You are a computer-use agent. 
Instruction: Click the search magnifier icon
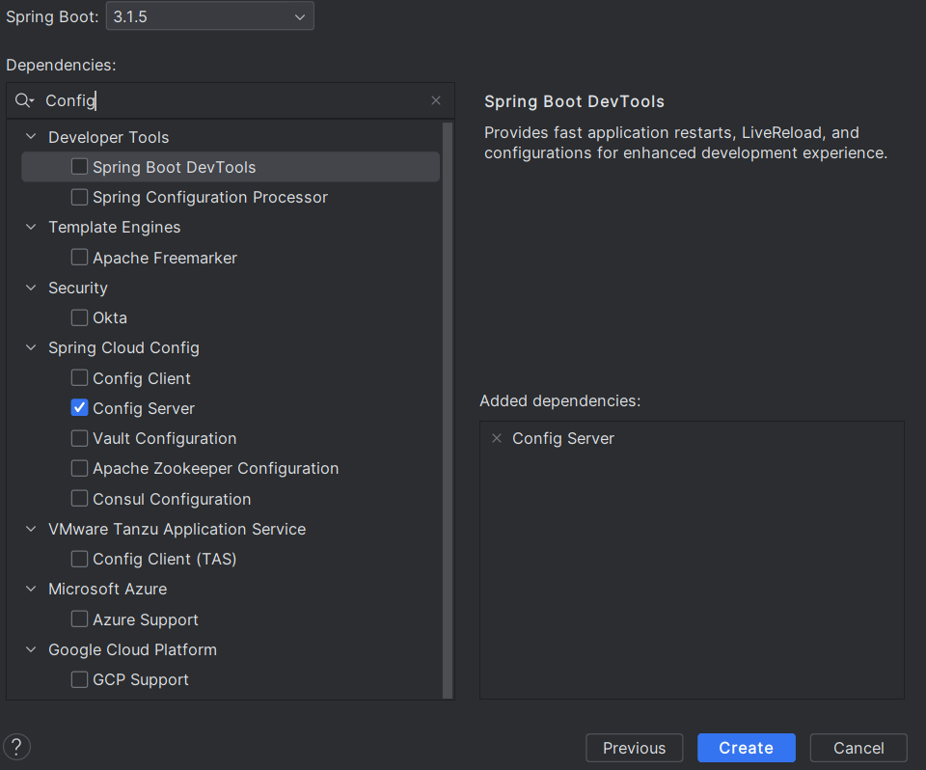click(23, 100)
